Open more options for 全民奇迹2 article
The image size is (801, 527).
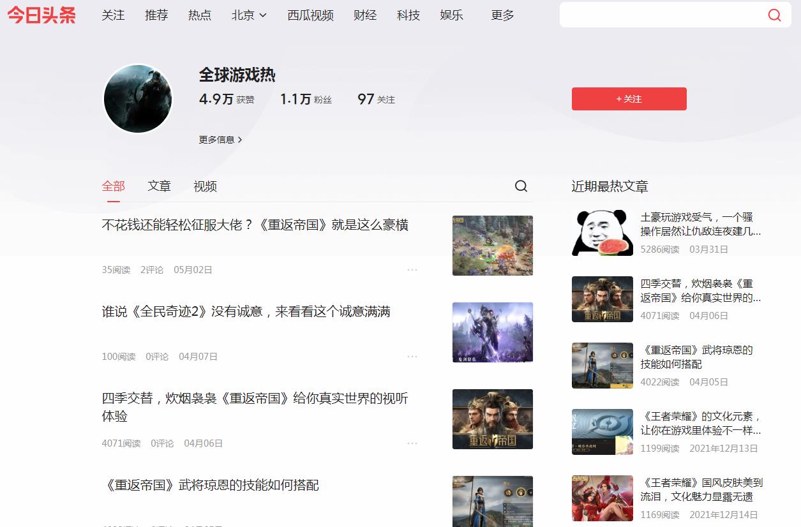point(412,356)
